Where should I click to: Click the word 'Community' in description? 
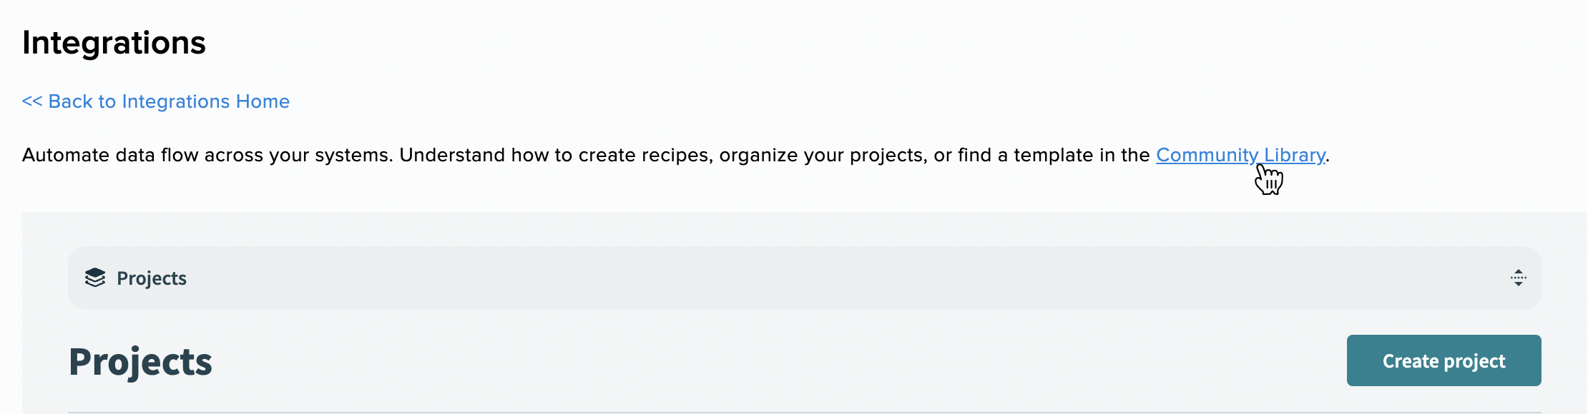coord(1207,155)
